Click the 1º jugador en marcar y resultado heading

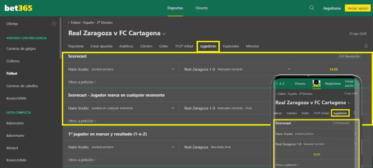(108, 134)
